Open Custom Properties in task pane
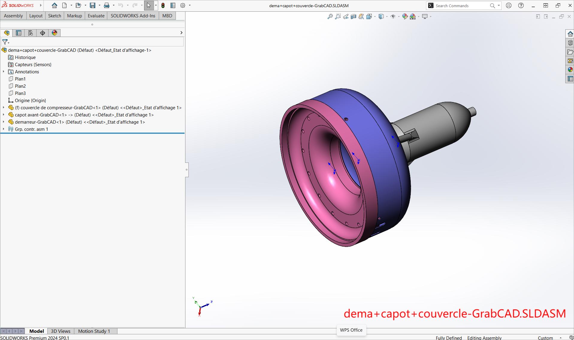Image resolution: width=574 pixels, height=340 pixels. (x=570, y=79)
